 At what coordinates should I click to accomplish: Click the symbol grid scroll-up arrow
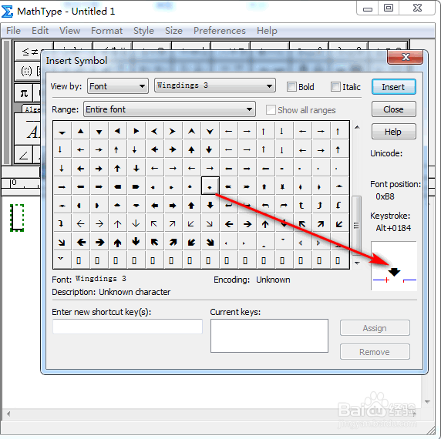point(357,127)
